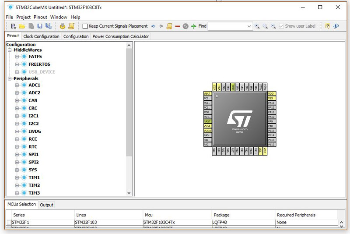The width and height of the screenshot is (350, 234).
Task: Click the zoom in magnifier icon
Action: tap(257, 26)
